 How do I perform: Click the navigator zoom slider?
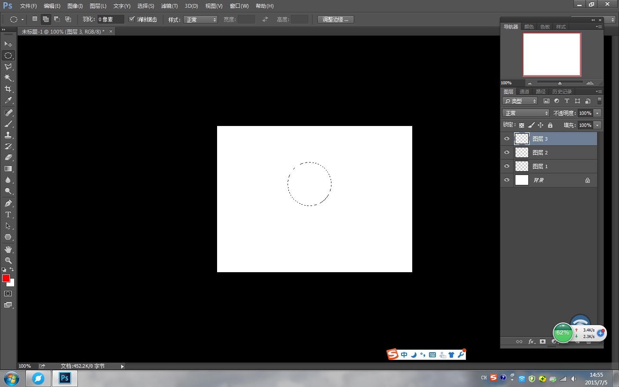(x=560, y=83)
